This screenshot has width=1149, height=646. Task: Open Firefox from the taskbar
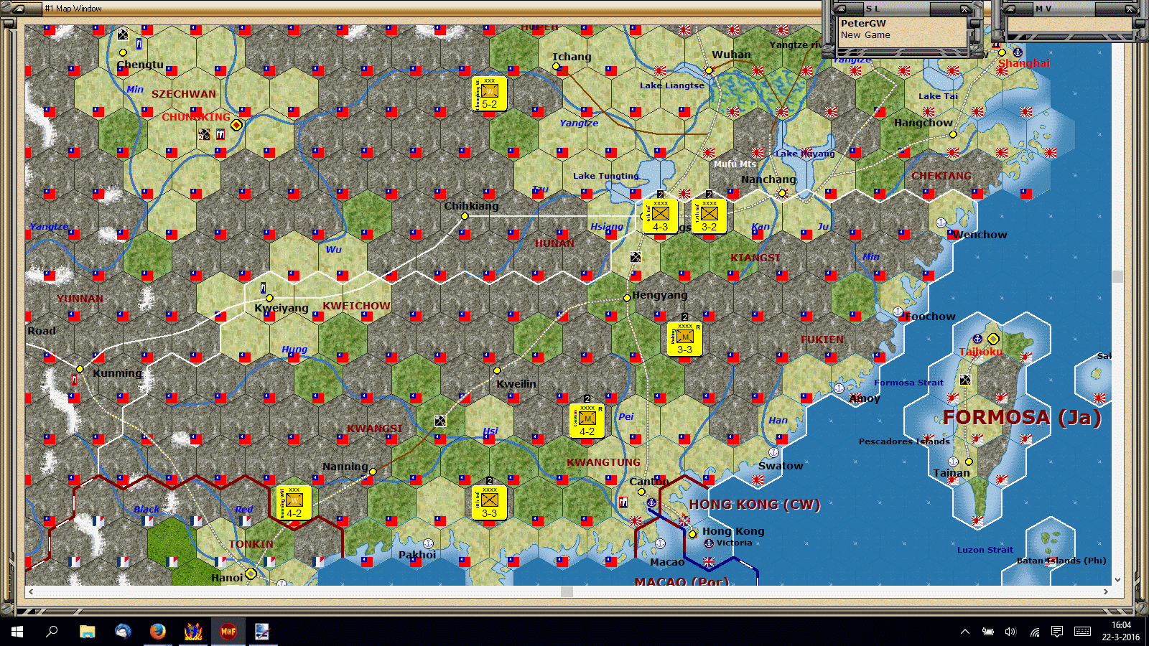pyautogui.click(x=157, y=632)
